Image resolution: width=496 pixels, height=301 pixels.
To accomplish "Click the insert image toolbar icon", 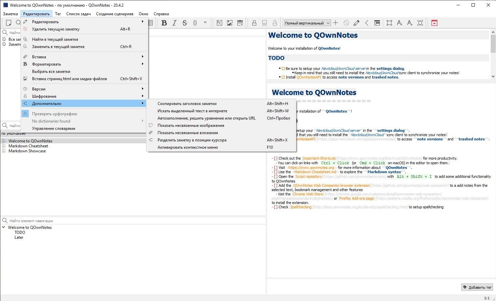I will (x=230, y=23).
